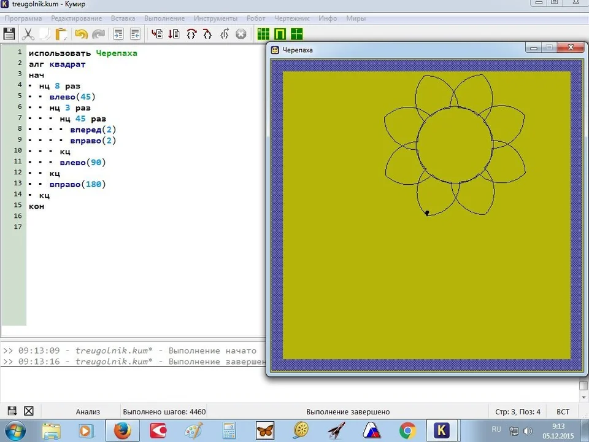
Task: Show the Чертежник window with the green crosshair icon
Action: 297,34
